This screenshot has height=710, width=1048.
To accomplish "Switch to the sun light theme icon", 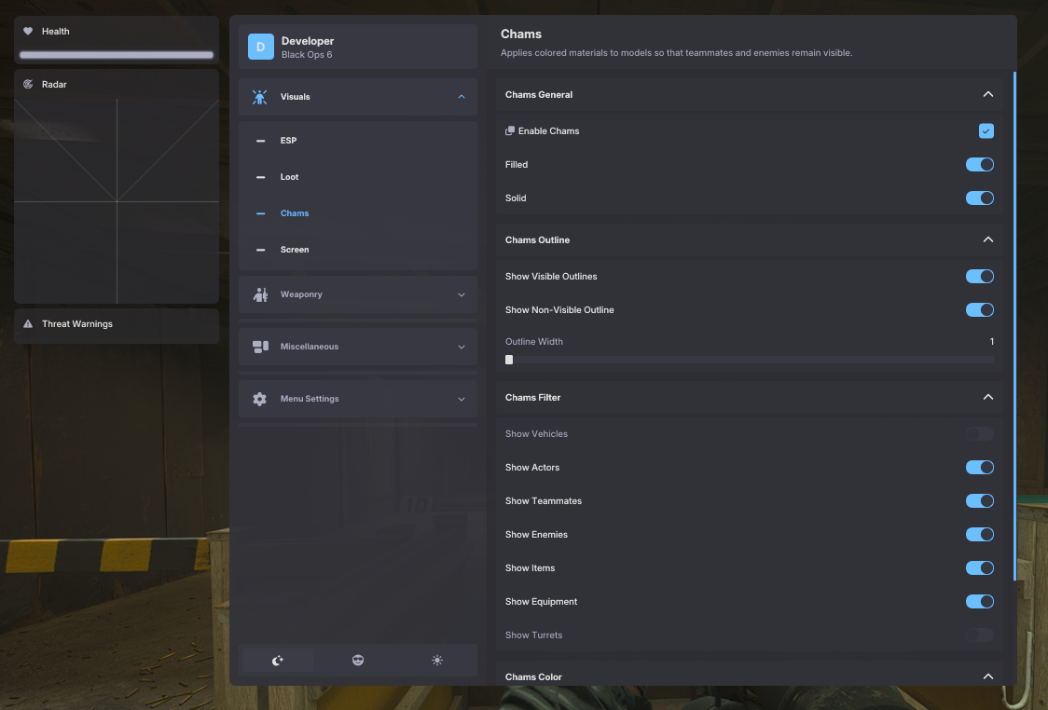I will pos(437,660).
